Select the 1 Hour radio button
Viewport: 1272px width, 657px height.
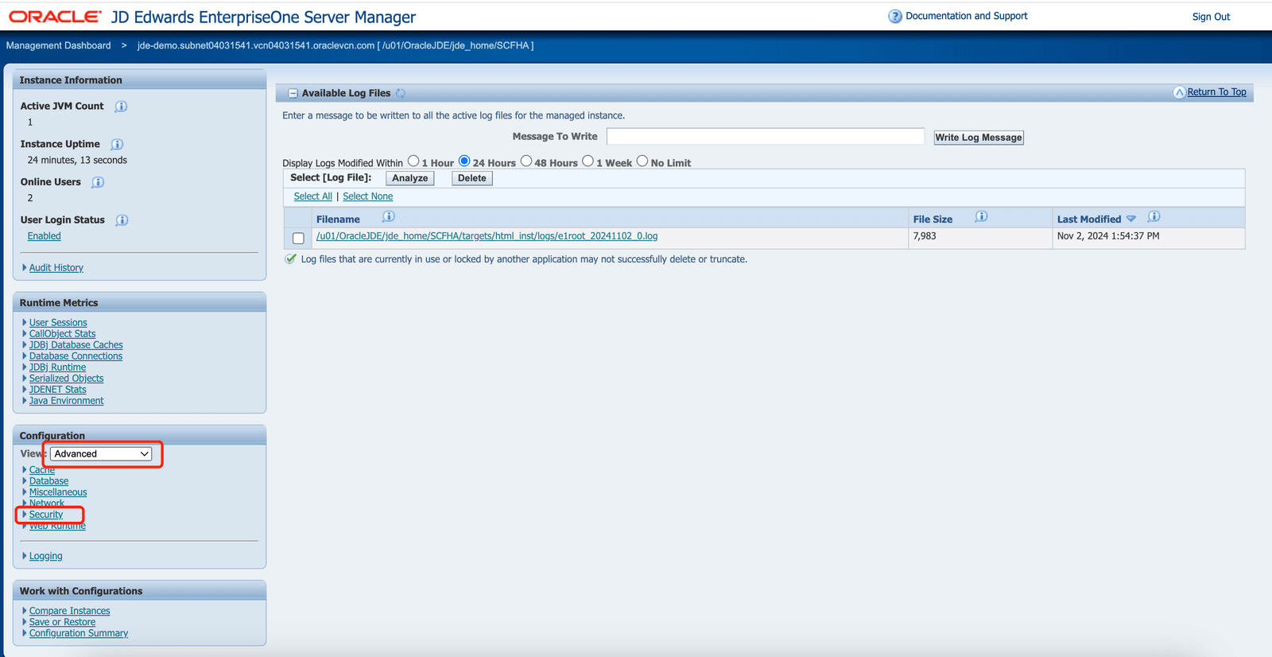point(413,161)
